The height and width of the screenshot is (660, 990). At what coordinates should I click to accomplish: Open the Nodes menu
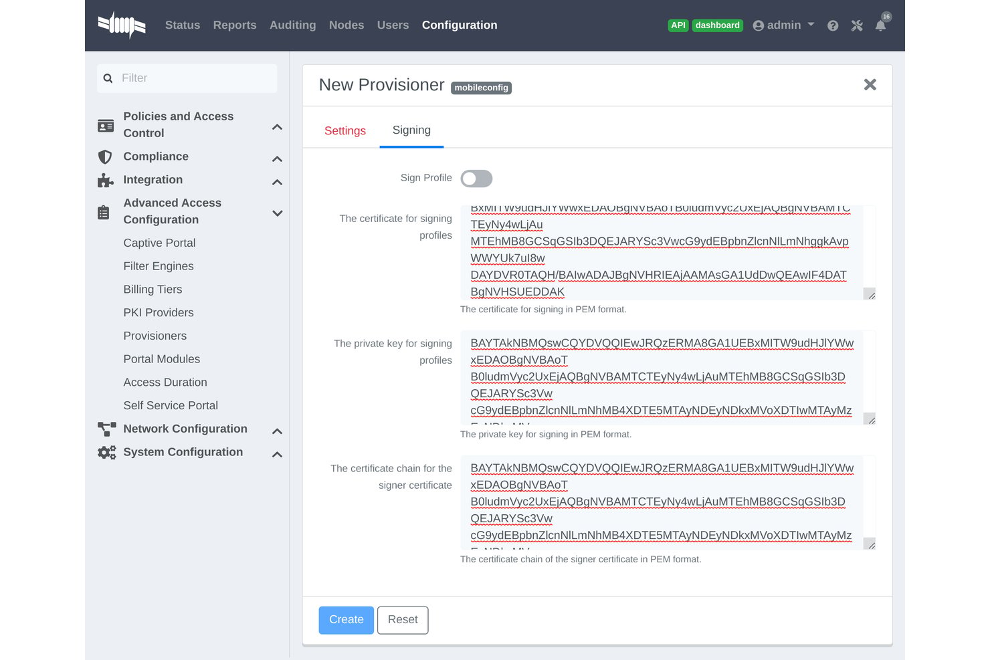(x=346, y=25)
